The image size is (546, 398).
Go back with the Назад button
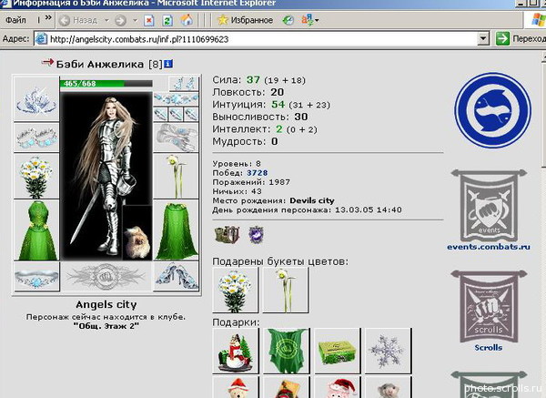coord(78,20)
